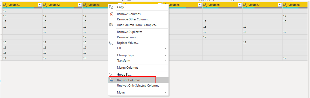Click the Copy icon in context menu
The width and height of the screenshot is (310, 98).
pos(111,7)
